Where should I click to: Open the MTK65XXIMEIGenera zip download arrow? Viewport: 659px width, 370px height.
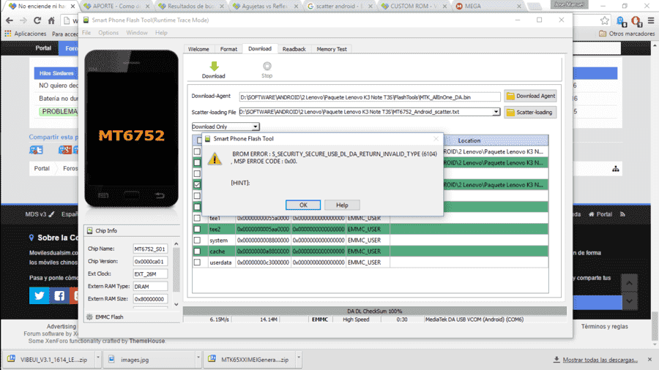coord(299,358)
